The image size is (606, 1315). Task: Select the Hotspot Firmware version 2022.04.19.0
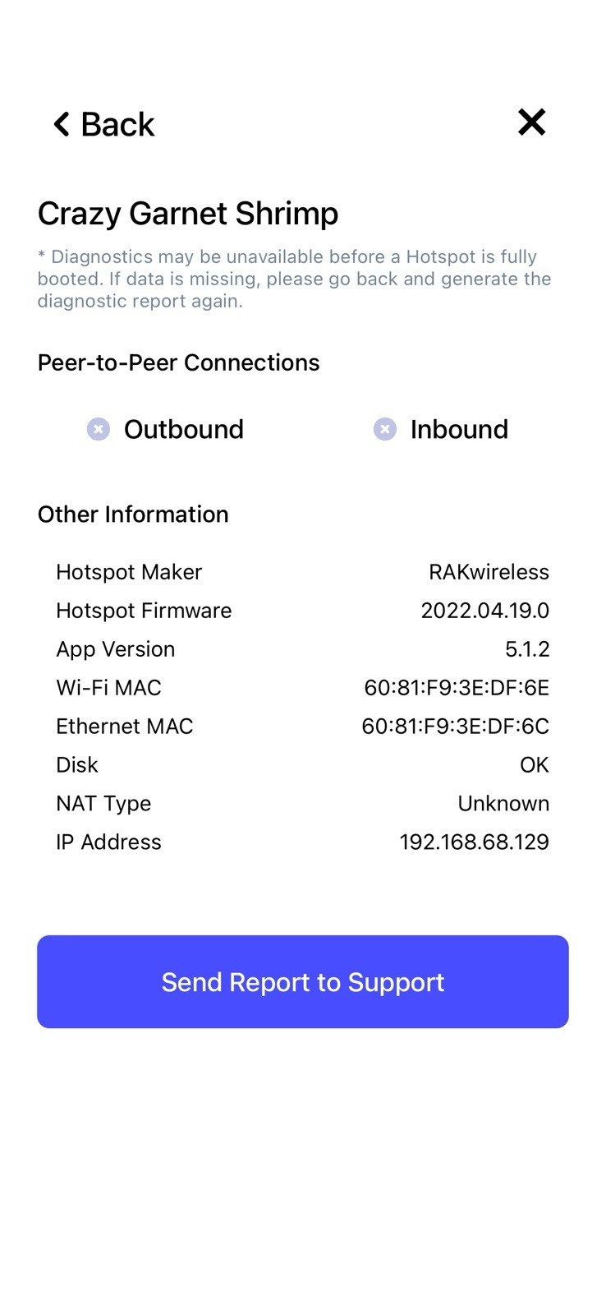(484, 610)
